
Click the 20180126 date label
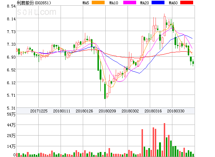(x=84, y=111)
